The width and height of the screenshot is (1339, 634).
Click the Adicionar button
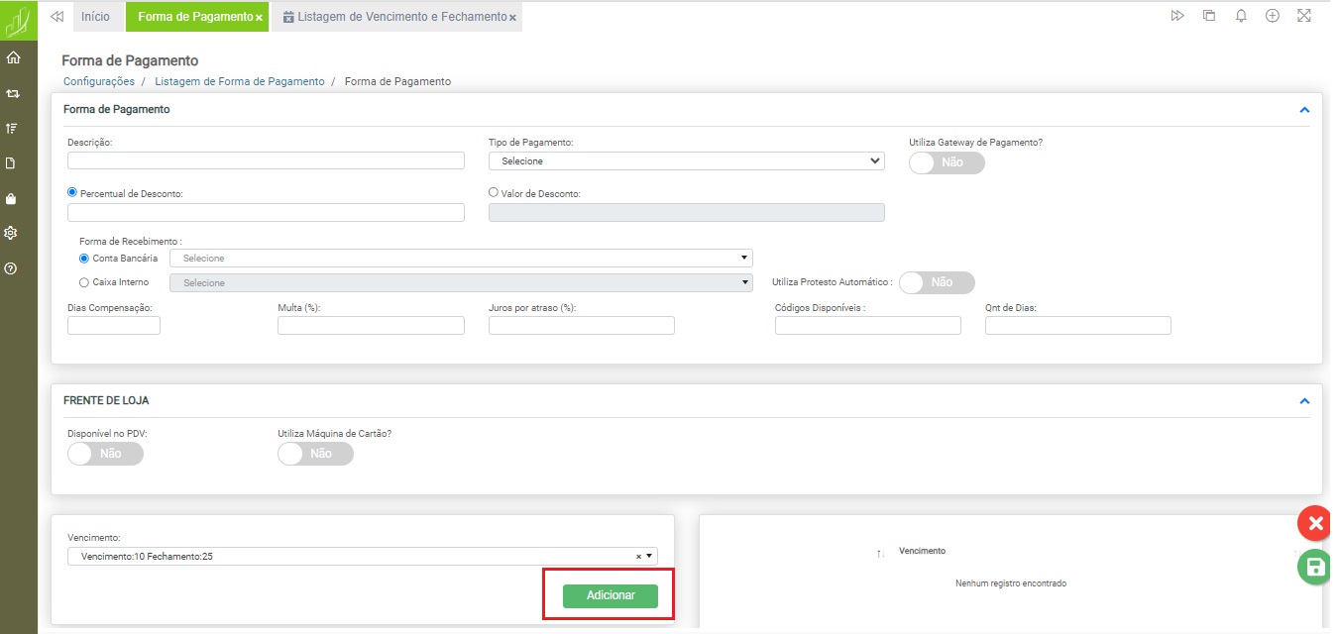point(610,595)
